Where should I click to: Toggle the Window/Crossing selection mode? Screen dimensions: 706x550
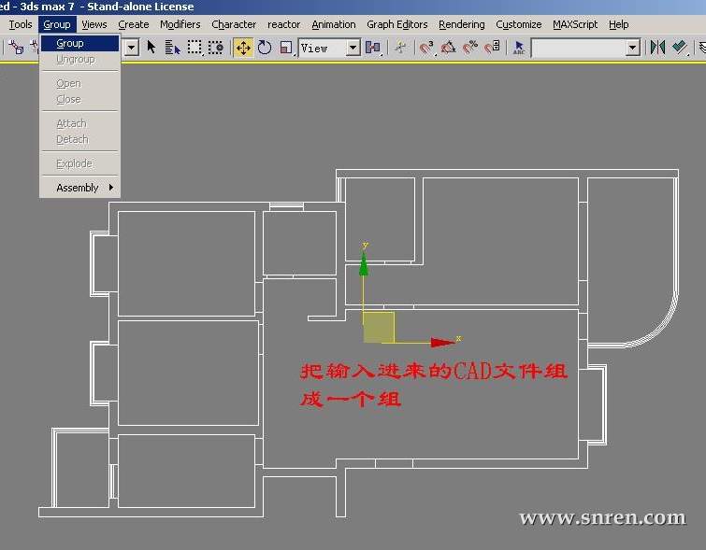point(216,48)
